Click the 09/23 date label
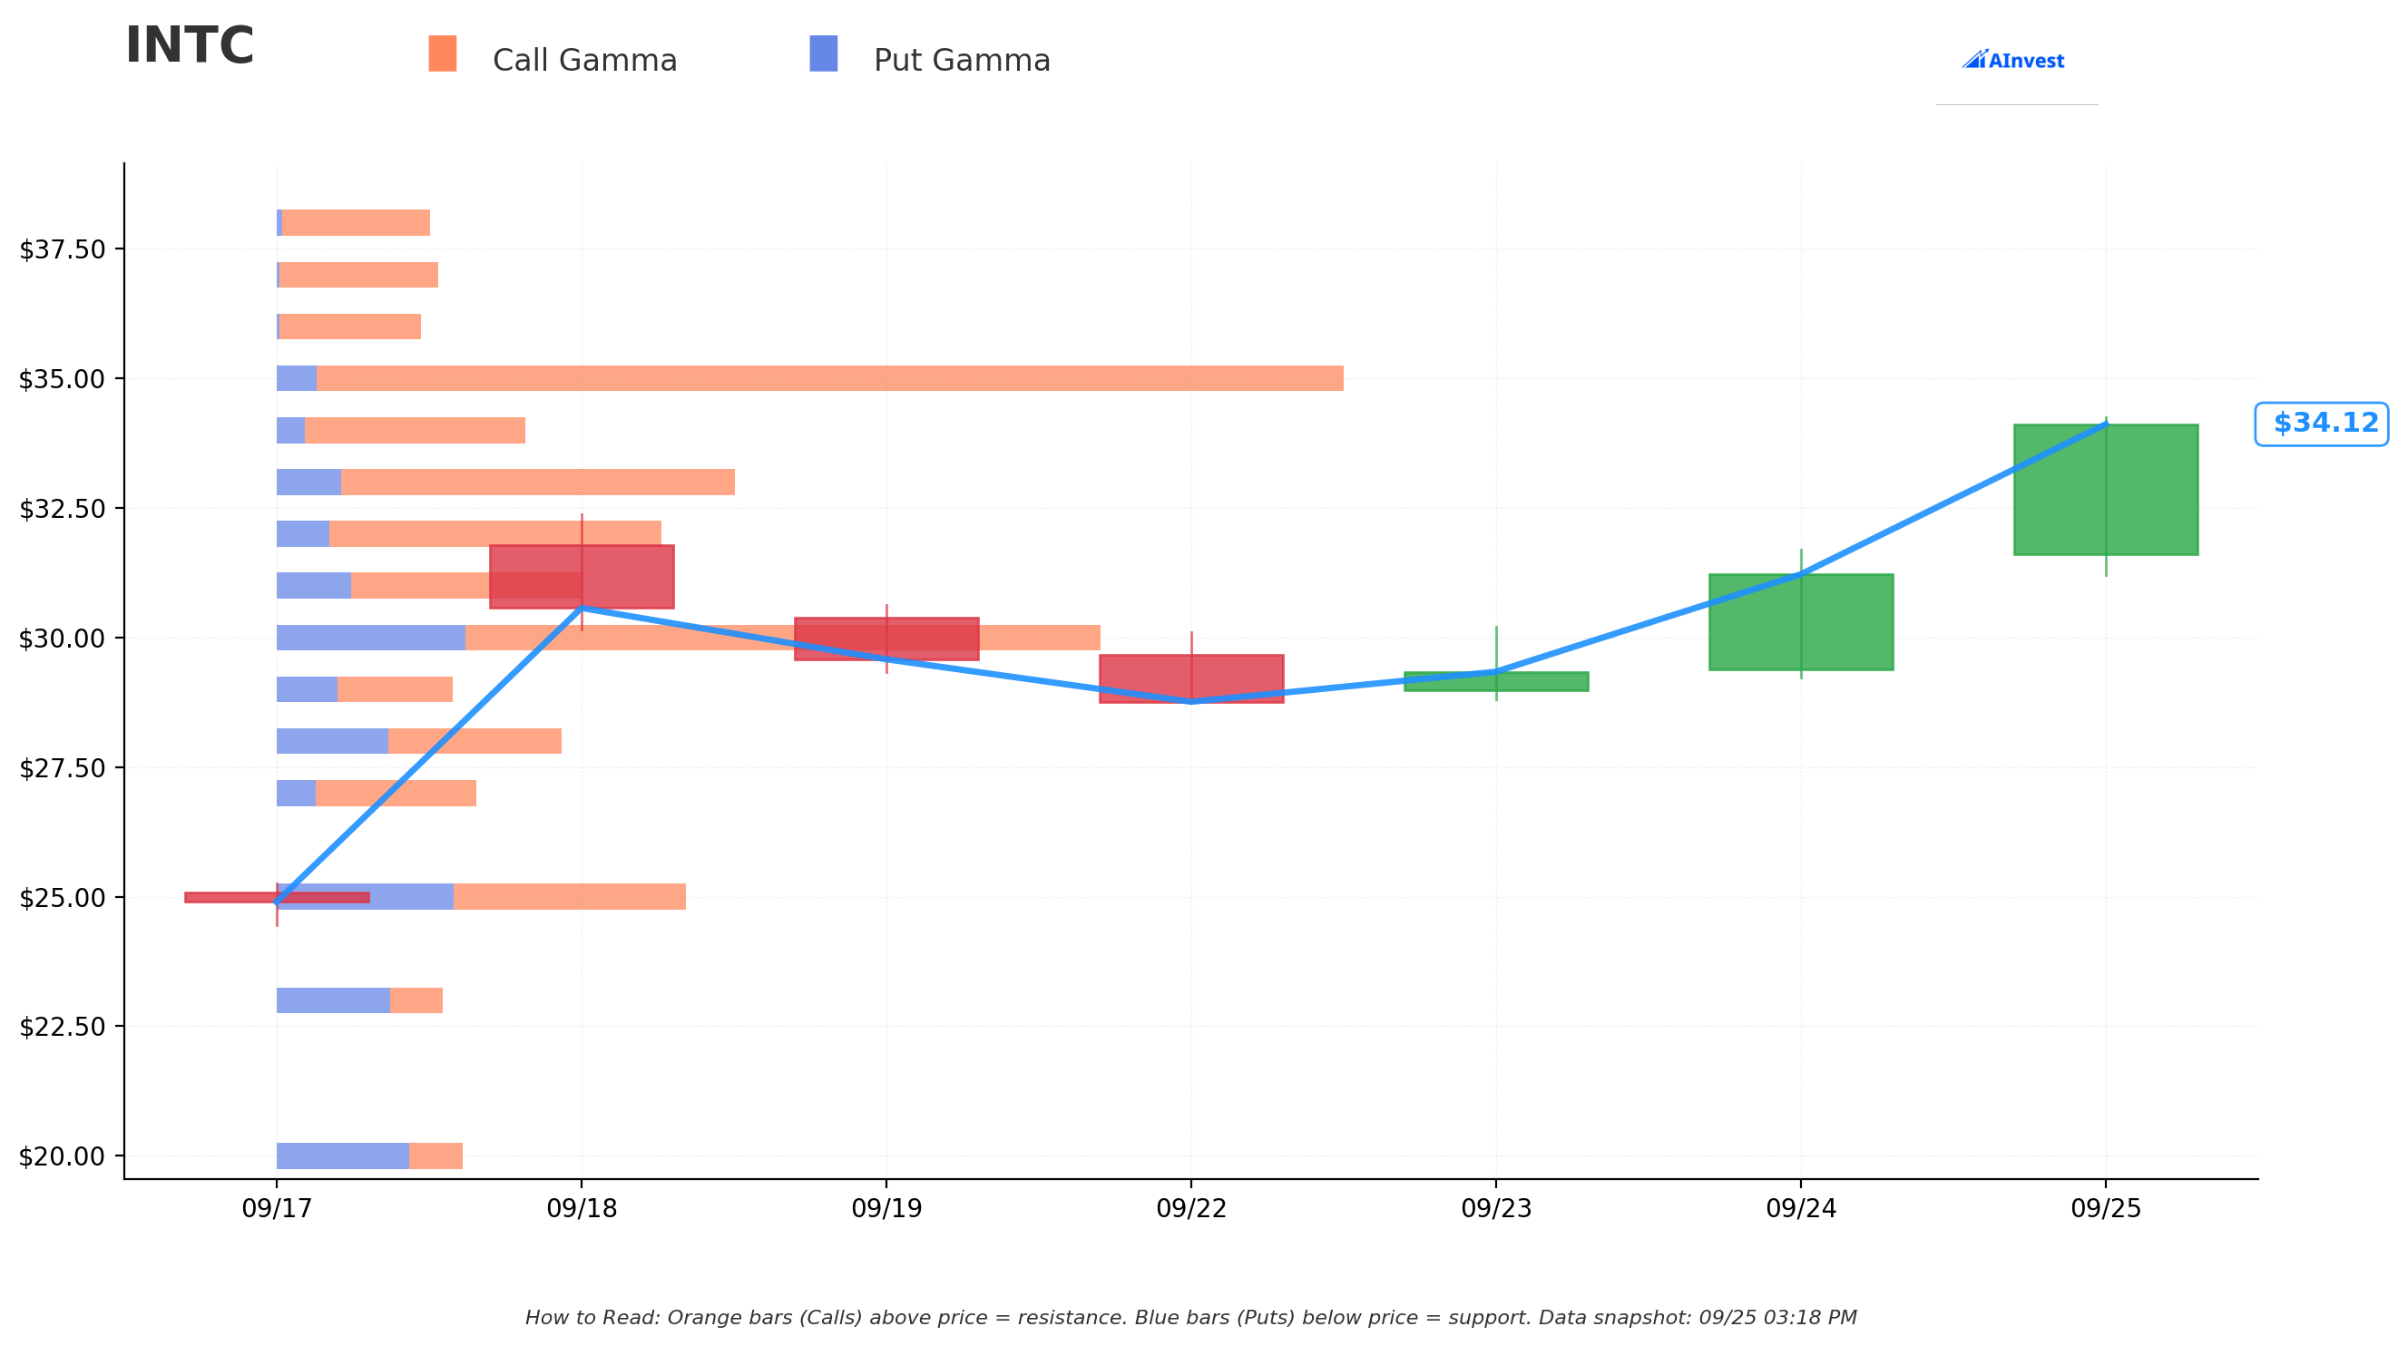Screen dimensions: 2398x1346 click(x=1496, y=1208)
